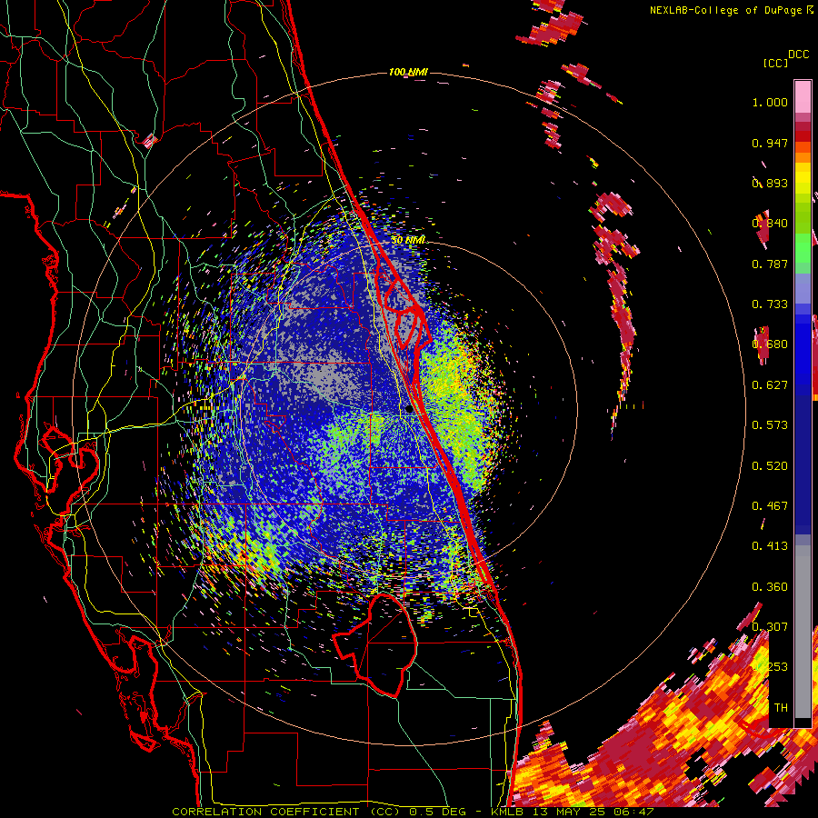Click the 0.787 scale value
This screenshot has width=818, height=818.
(x=770, y=264)
